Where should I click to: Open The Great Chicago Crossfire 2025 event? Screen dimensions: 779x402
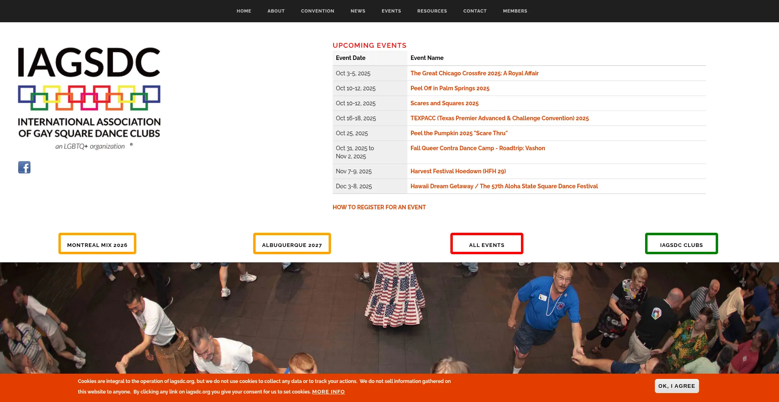(474, 73)
